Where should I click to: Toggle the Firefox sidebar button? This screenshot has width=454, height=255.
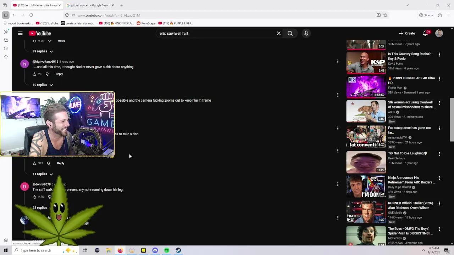pos(6,15)
